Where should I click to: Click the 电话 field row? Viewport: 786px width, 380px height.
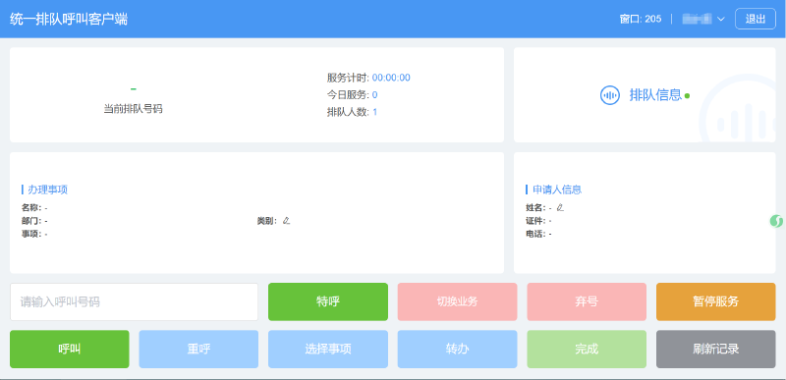[538, 234]
